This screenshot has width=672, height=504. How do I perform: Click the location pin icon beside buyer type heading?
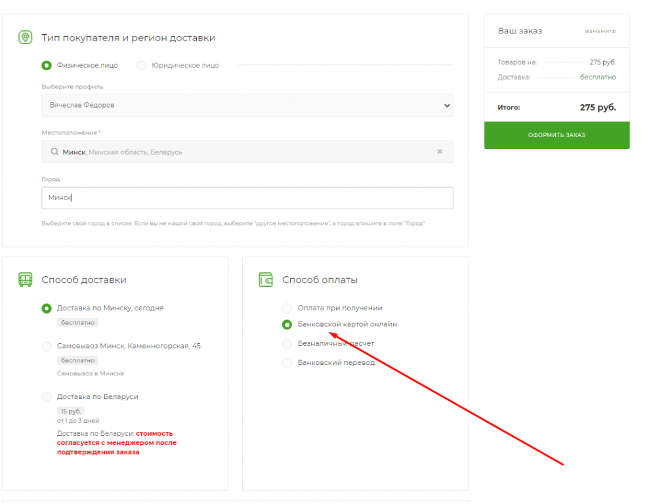(x=25, y=38)
